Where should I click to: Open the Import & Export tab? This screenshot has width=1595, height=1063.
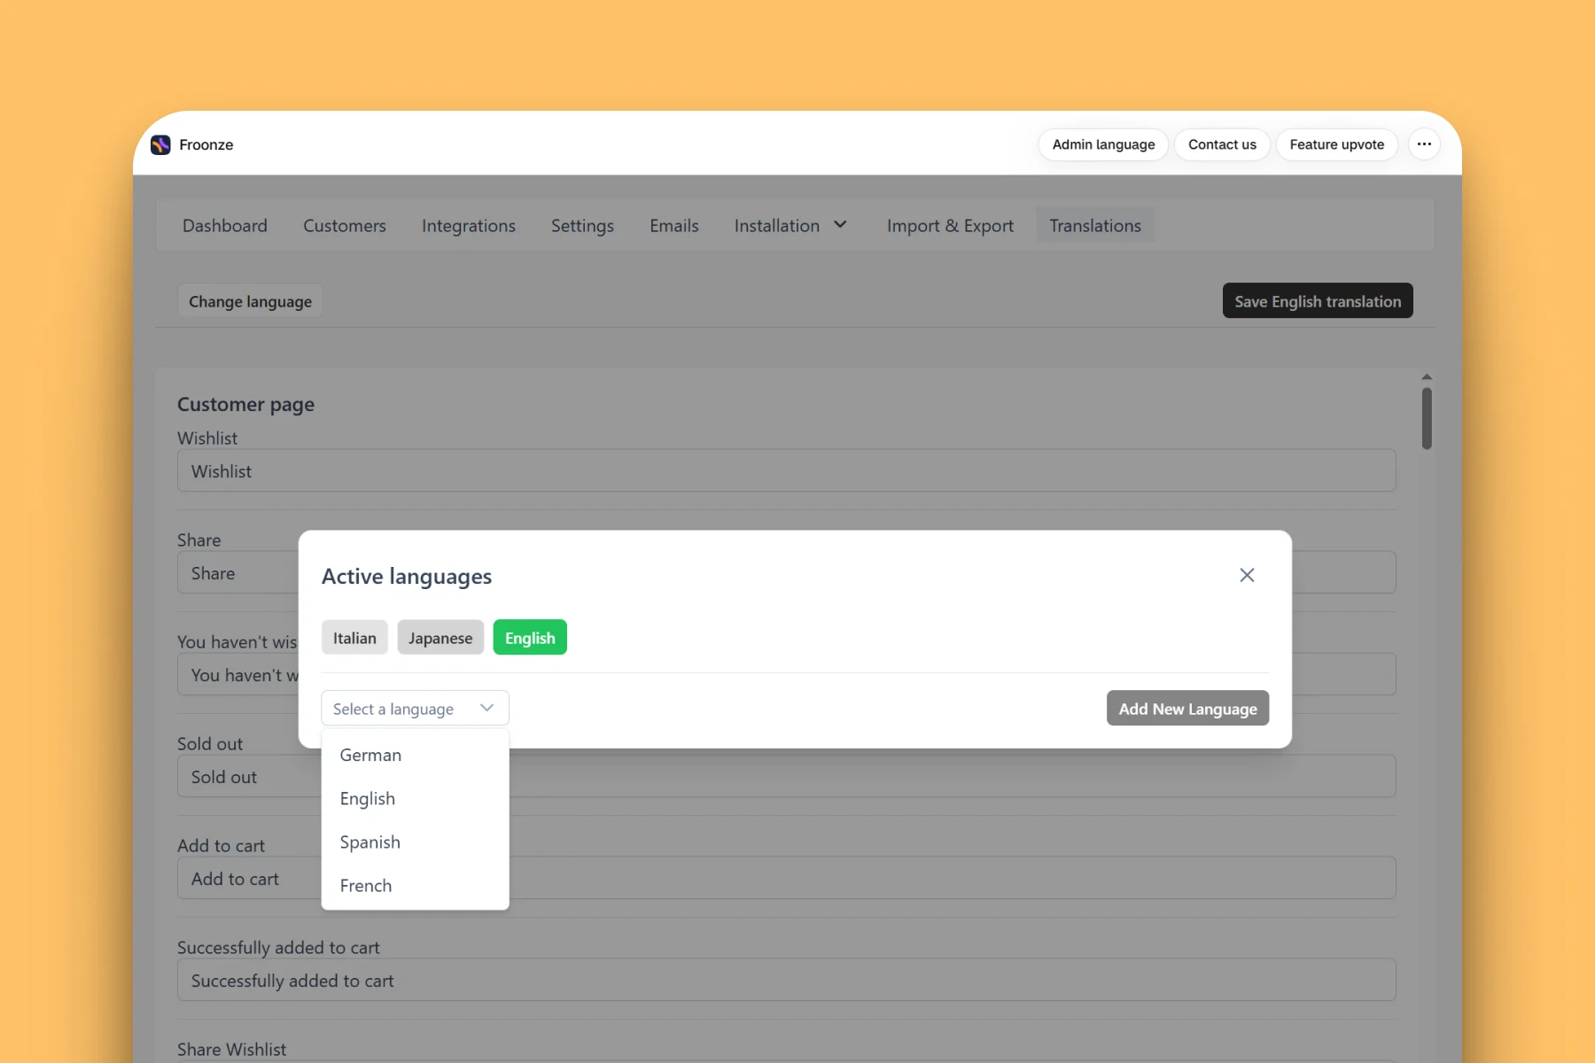pyautogui.click(x=950, y=226)
